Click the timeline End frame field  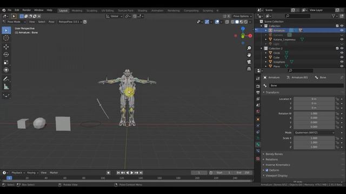243,173
